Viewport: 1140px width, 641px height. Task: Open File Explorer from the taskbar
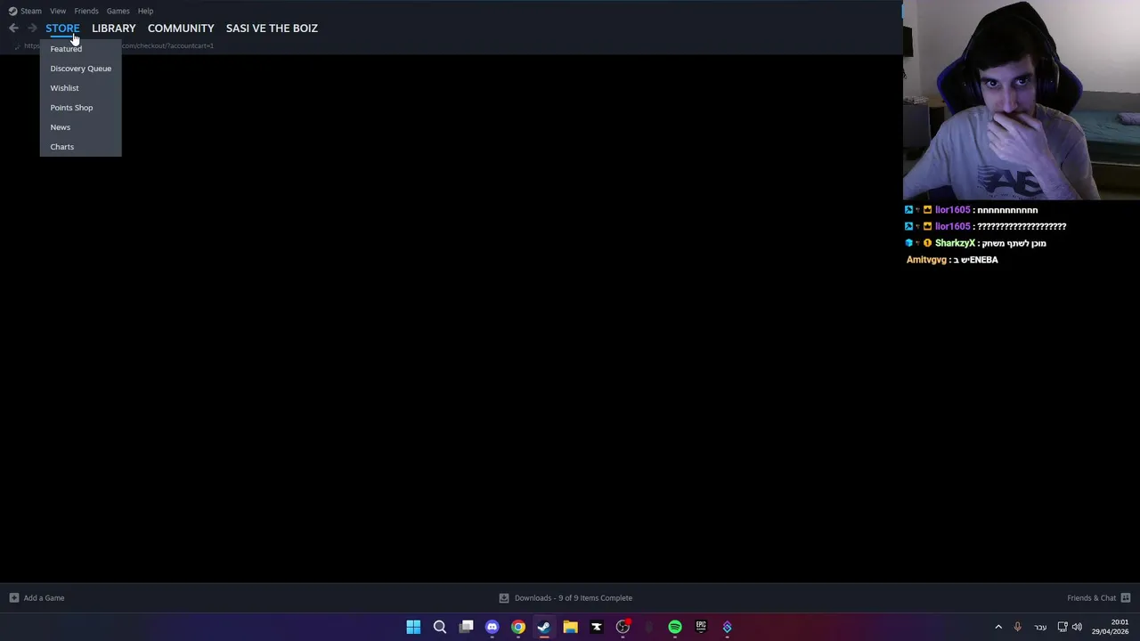pos(570,627)
